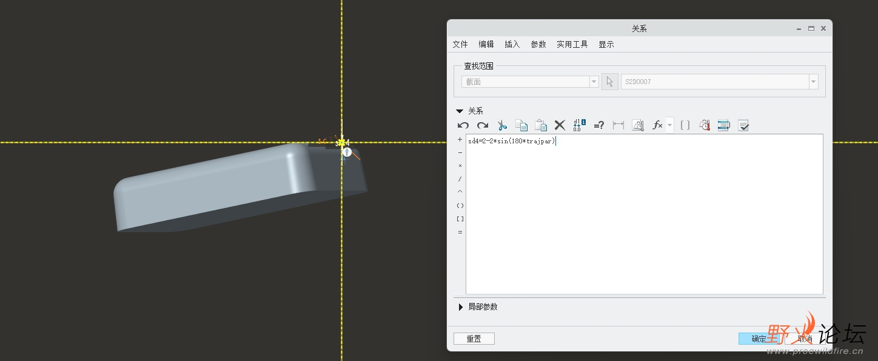Screen dimensions: 878x361
Task: Insert equals sign from side palette
Action: (460, 232)
